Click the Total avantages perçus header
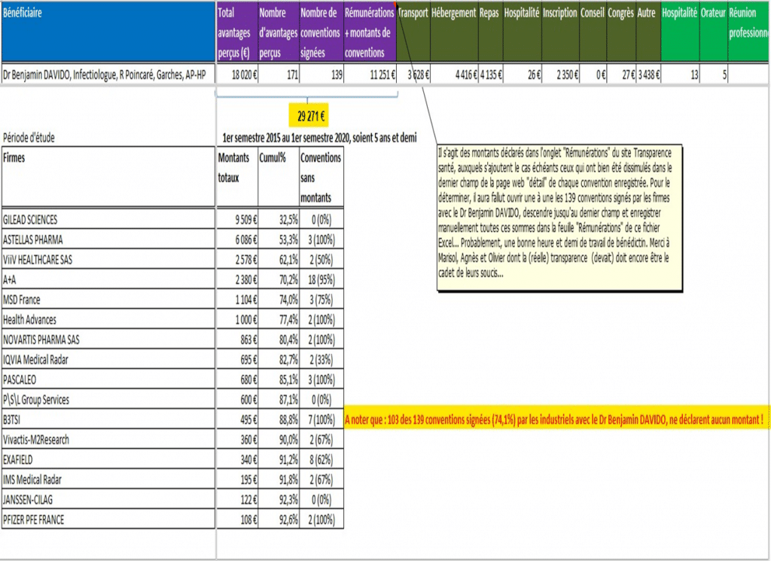771x561 pixels. click(237, 32)
